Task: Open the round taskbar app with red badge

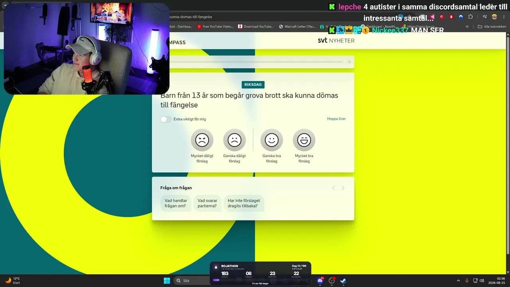Action: [331, 281]
